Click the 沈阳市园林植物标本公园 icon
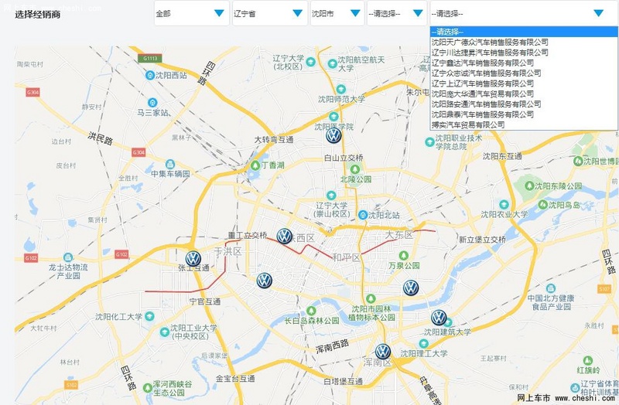Screen dimensions: 619x405 (x=371, y=298)
